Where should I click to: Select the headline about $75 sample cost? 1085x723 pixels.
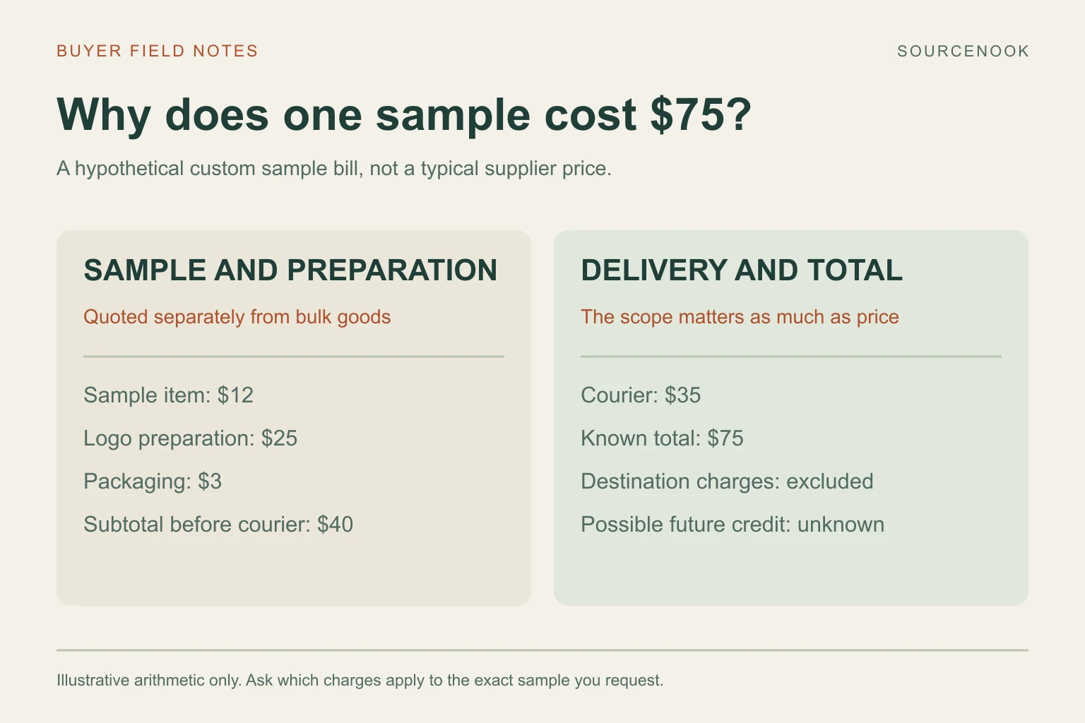pyautogui.click(x=404, y=114)
